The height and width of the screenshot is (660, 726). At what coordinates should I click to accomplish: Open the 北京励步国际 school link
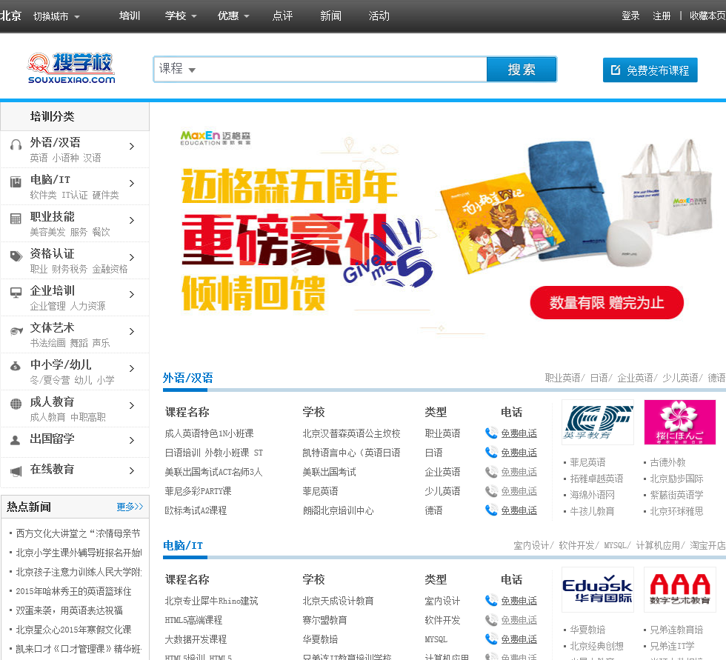click(676, 479)
